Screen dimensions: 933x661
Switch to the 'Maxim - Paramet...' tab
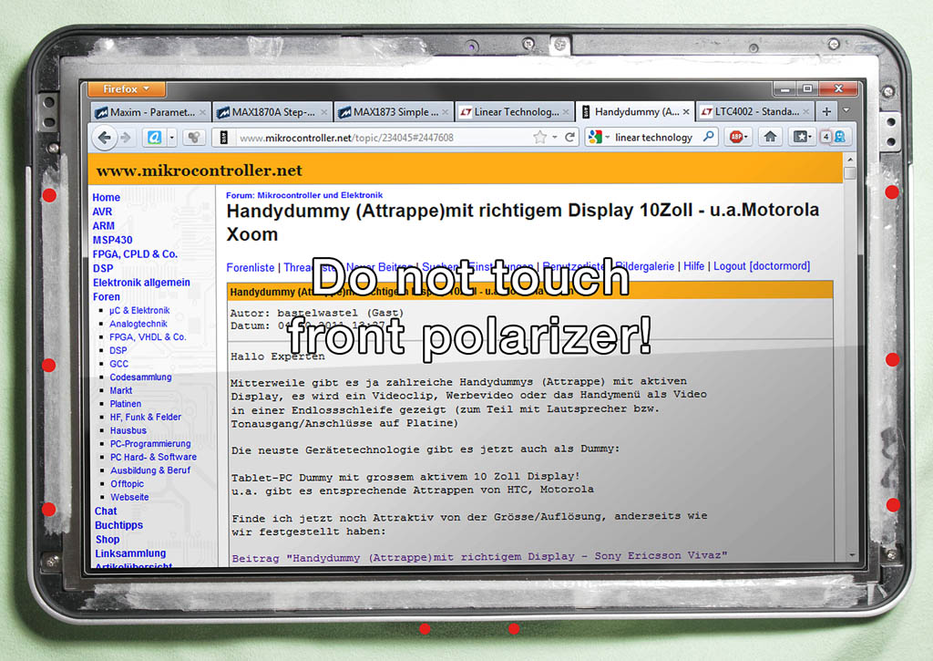[x=150, y=112]
